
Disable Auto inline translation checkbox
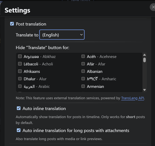[19, 108]
